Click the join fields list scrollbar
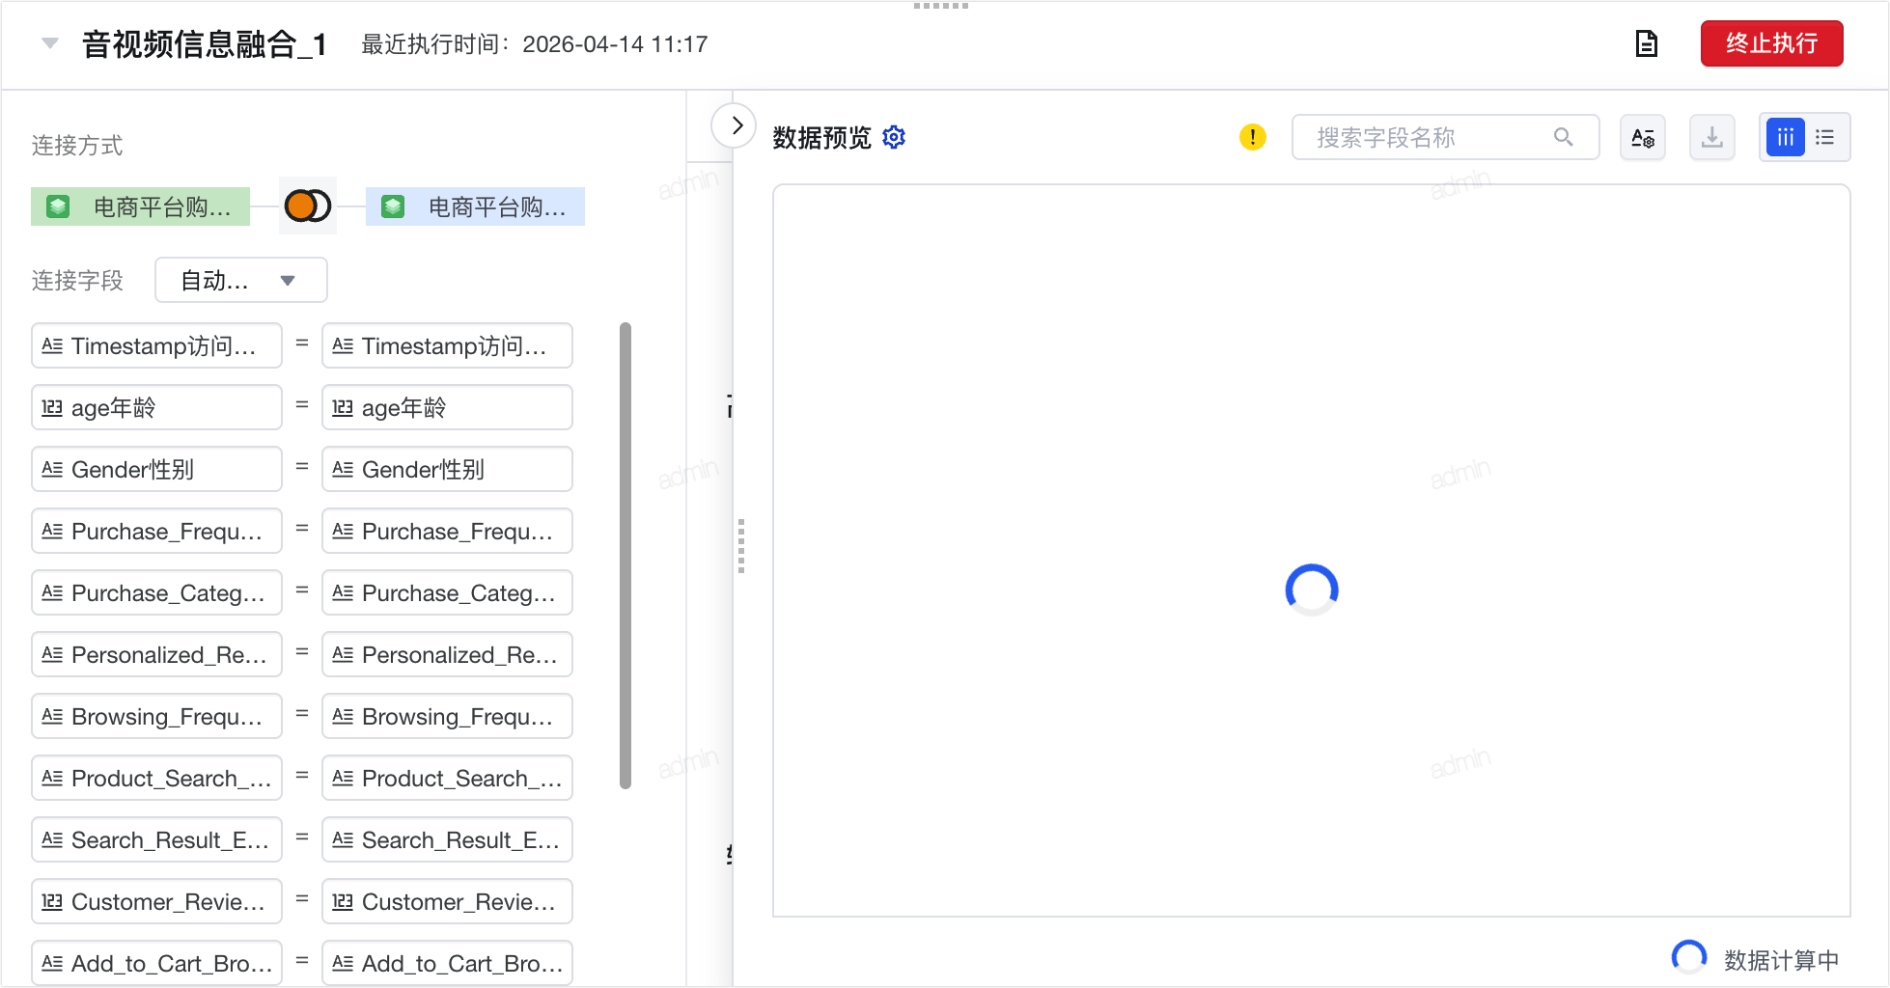The image size is (1890, 988). [x=625, y=556]
